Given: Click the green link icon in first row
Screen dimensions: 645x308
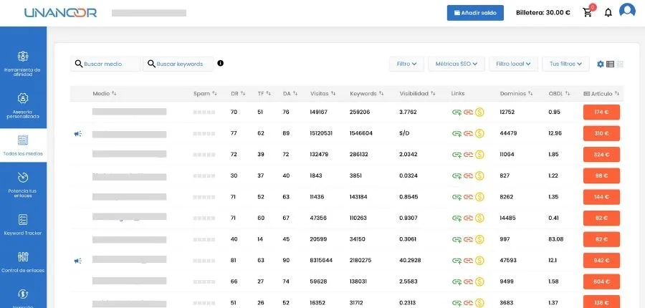Looking at the screenshot, I should (x=457, y=112).
